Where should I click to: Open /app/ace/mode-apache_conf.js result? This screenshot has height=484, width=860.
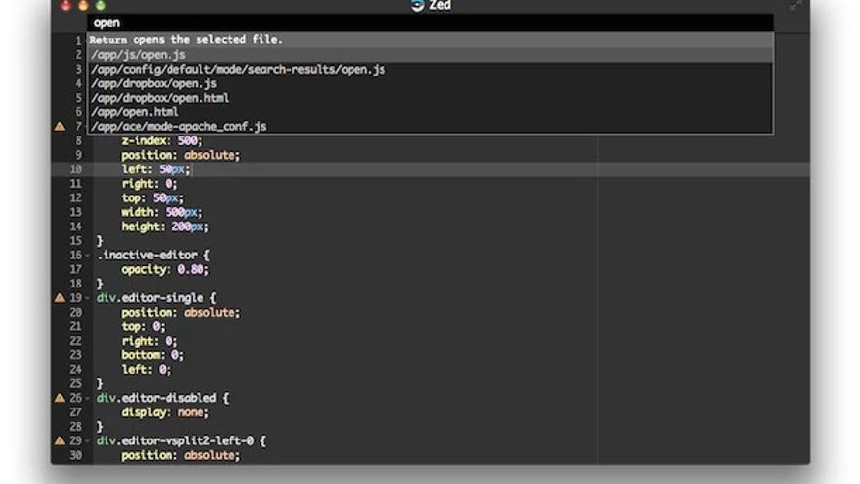click(x=430, y=126)
